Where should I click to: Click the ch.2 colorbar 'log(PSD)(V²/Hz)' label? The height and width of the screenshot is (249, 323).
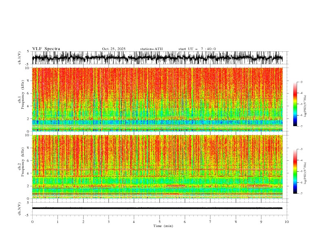(x=305, y=173)
